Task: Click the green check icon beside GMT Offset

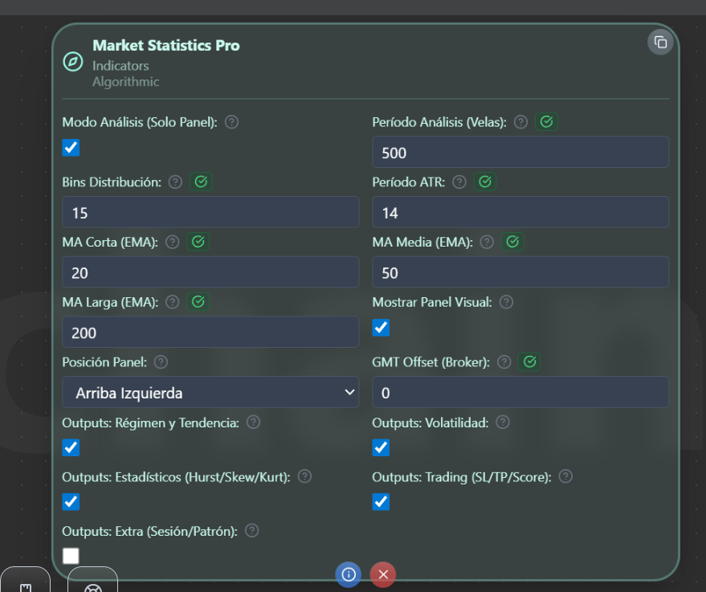Action: coord(529,362)
